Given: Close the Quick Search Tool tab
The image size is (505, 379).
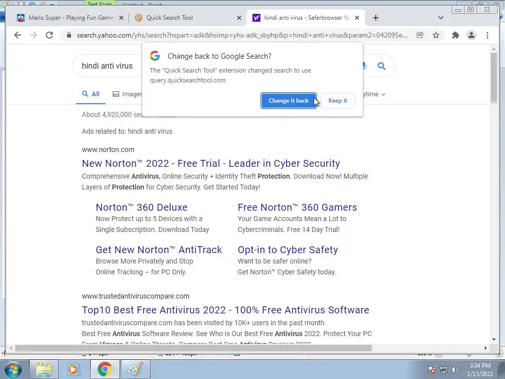Looking at the screenshot, I should (239, 18).
